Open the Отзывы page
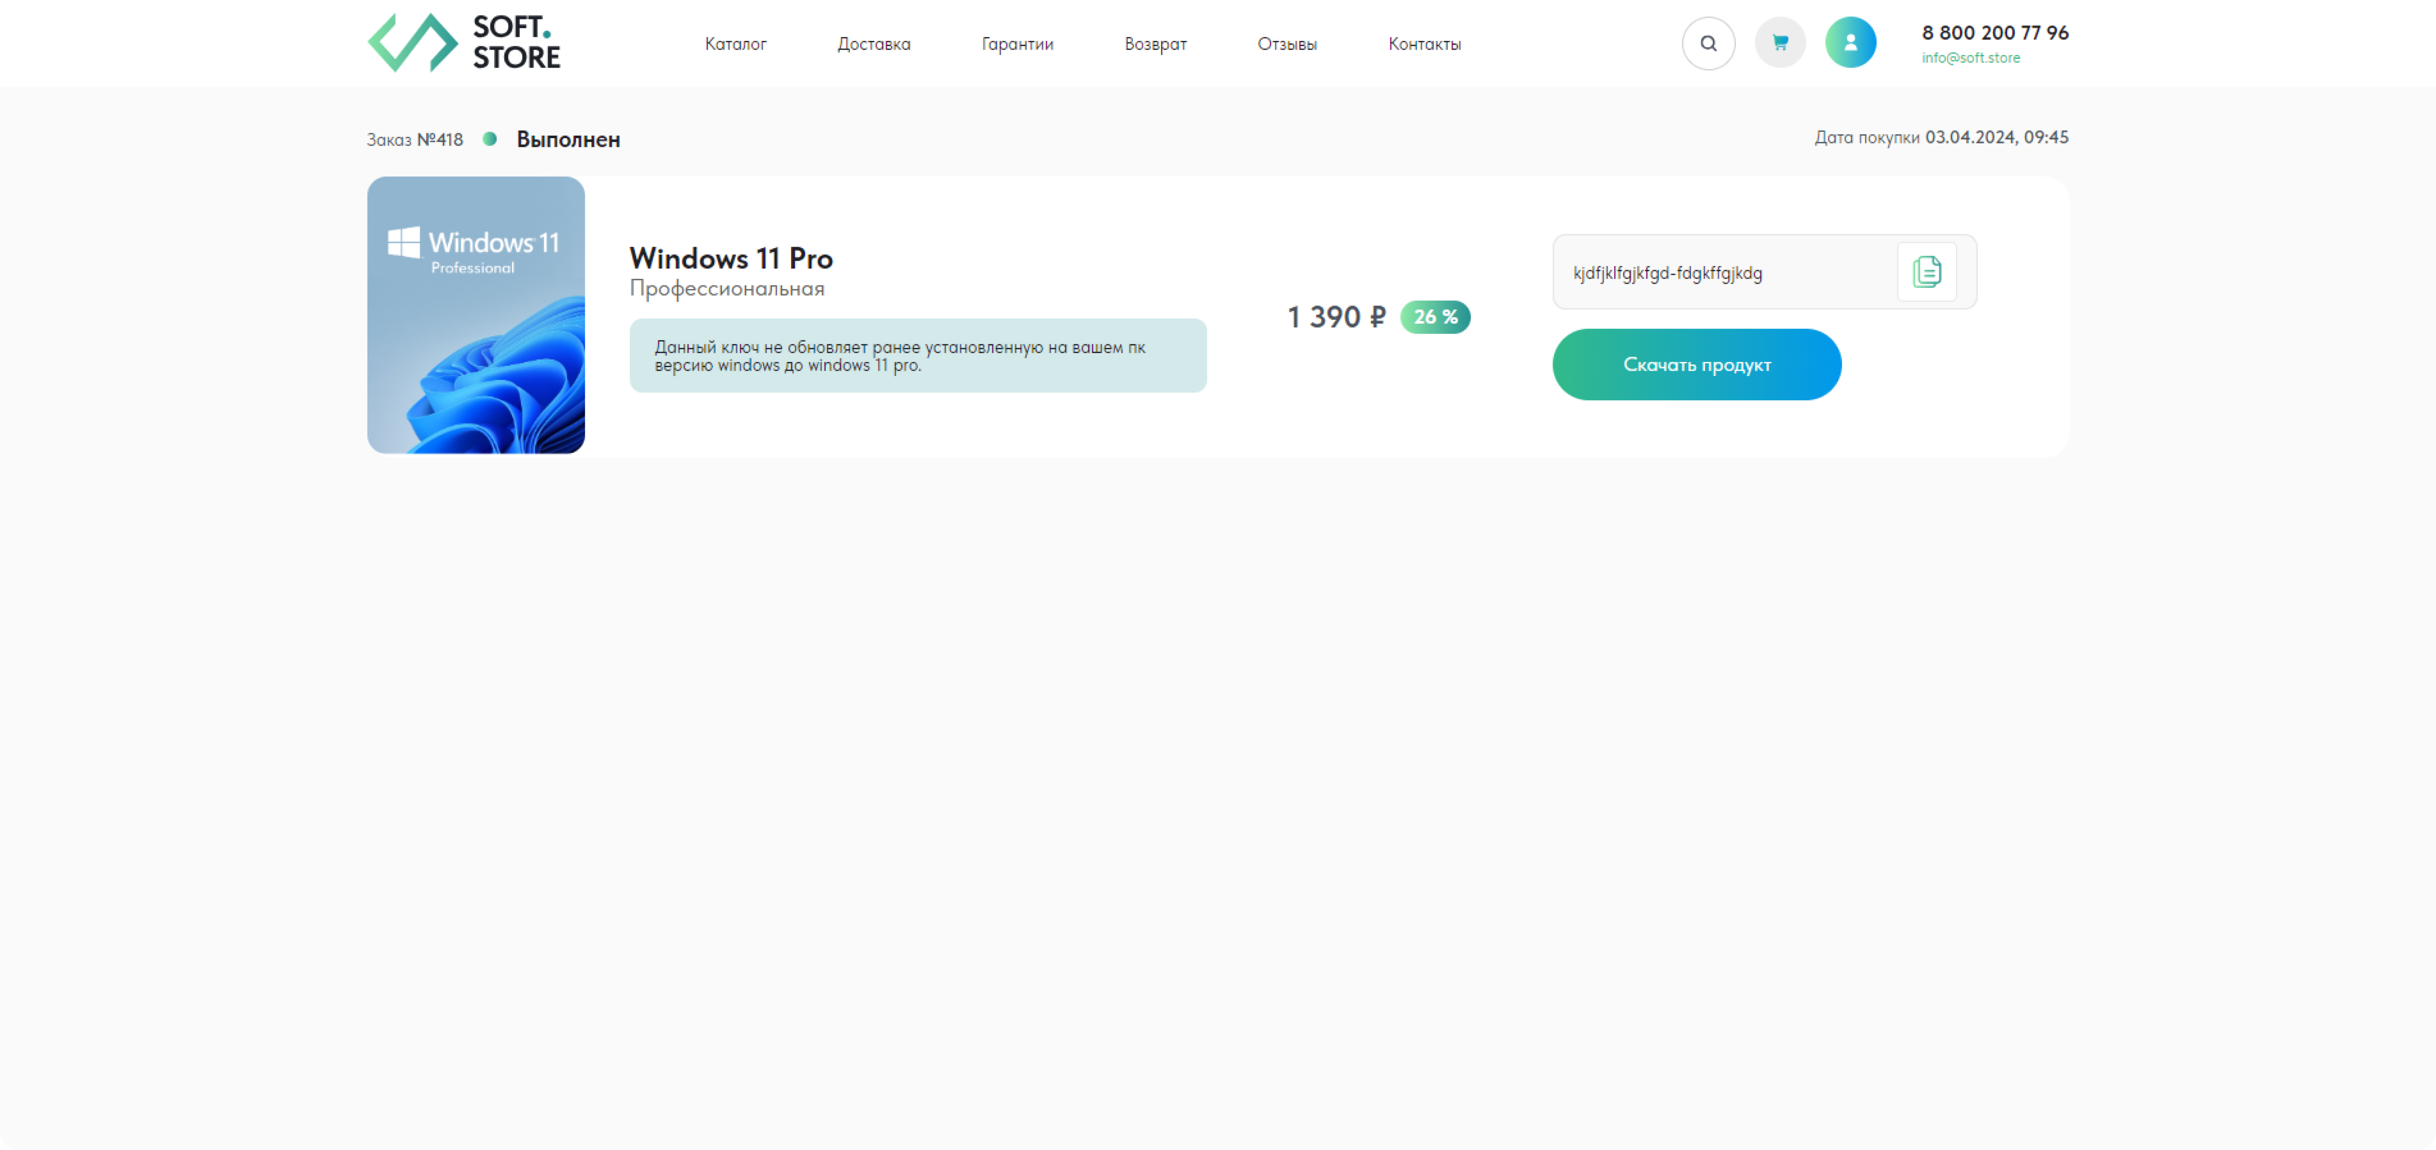Viewport: 2436px width, 1150px height. [1286, 44]
